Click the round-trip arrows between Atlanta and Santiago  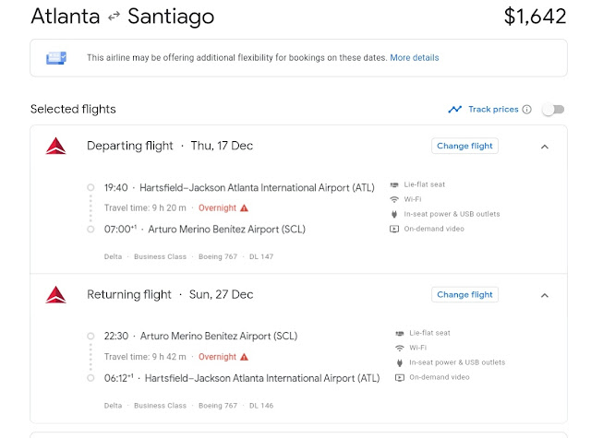[x=115, y=18]
